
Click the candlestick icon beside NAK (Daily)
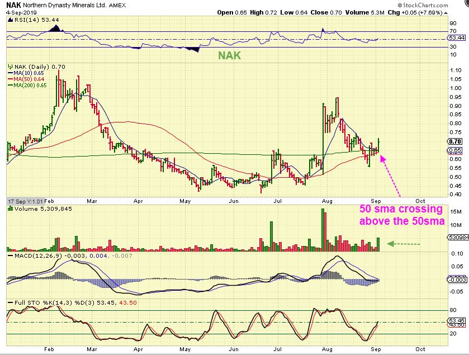coord(10,67)
